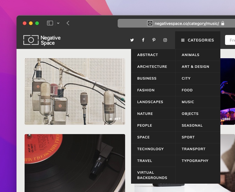Open the vinyl record turntable photo
Viewport: 235px width, 192px height.
[75, 163]
